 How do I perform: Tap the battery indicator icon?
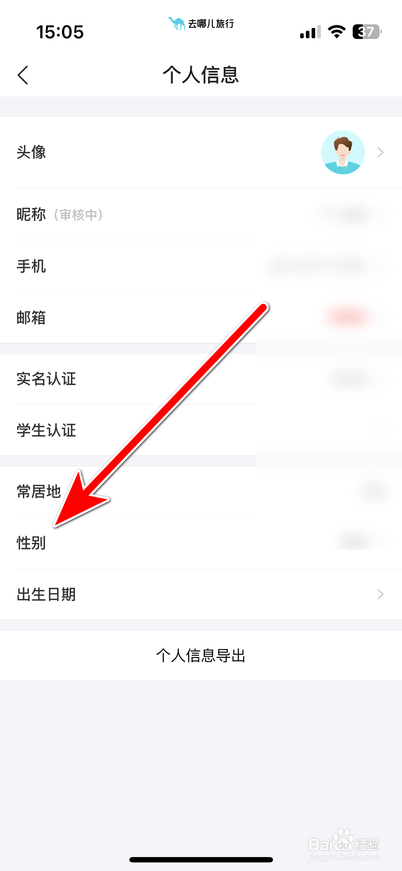(x=367, y=32)
